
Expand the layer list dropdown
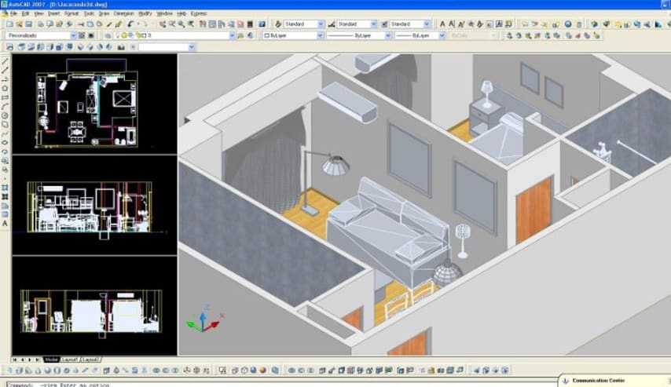(x=232, y=35)
